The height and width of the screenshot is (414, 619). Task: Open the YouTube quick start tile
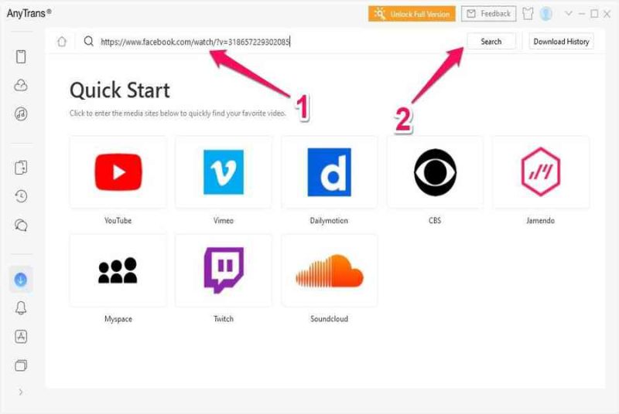tap(118, 172)
